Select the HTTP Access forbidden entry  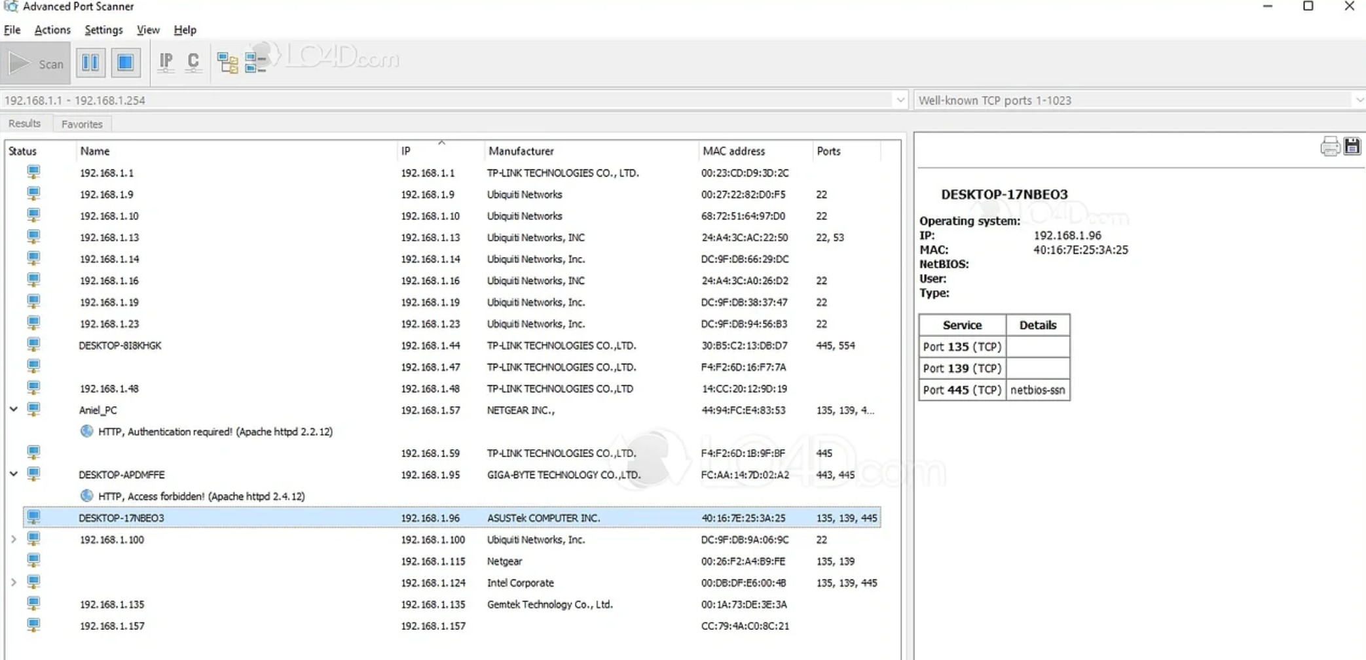[202, 496]
